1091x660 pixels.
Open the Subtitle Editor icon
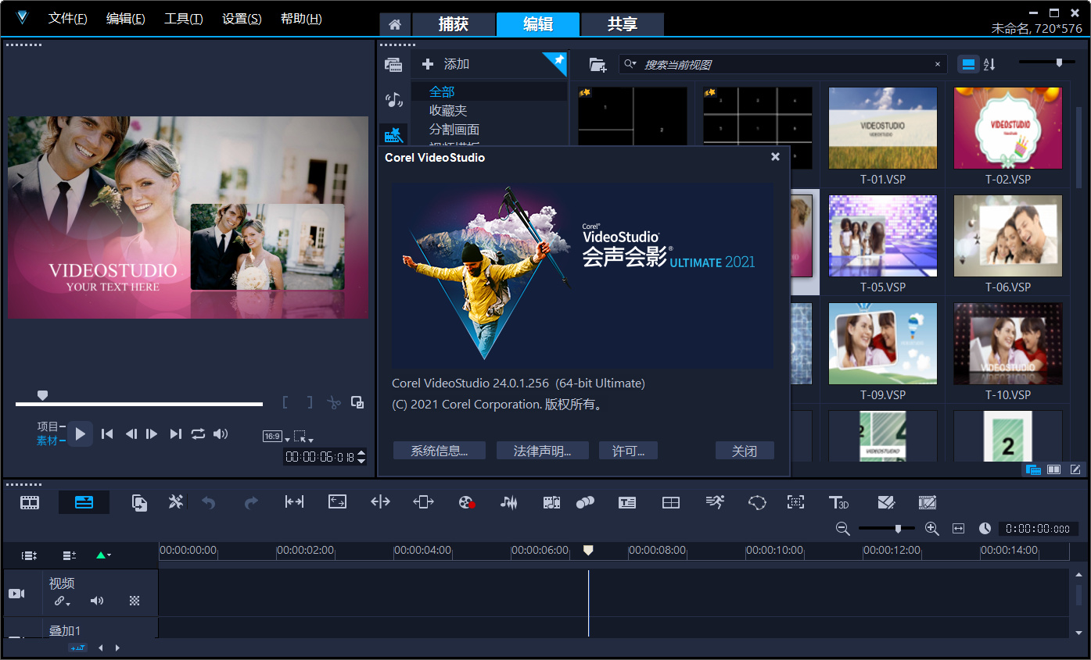tap(627, 503)
